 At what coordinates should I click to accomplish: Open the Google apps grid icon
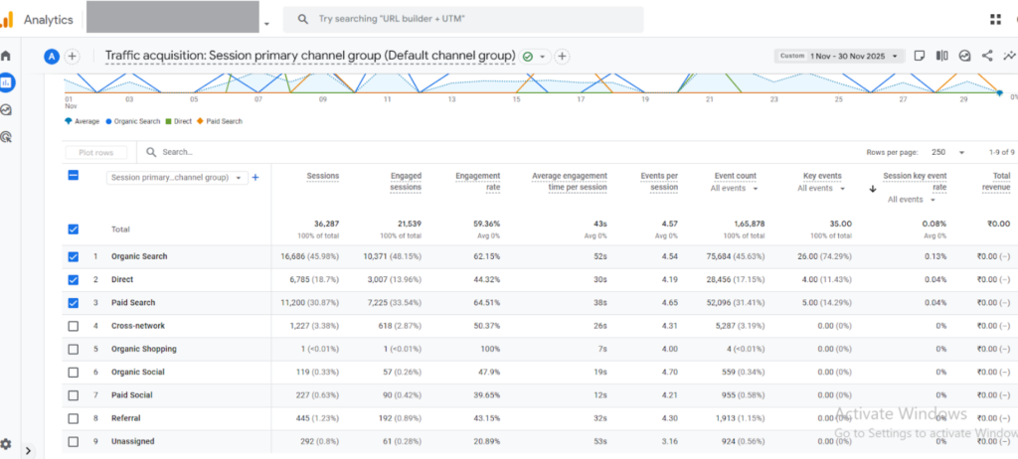pos(995,19)
